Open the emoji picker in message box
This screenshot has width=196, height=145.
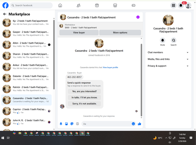tap(133, 124)
